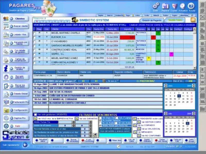Viewport: 206px width, 154px height.
Task: Select Empresa tab number 3
Action: pyautogui.click(x=49, y=21)
